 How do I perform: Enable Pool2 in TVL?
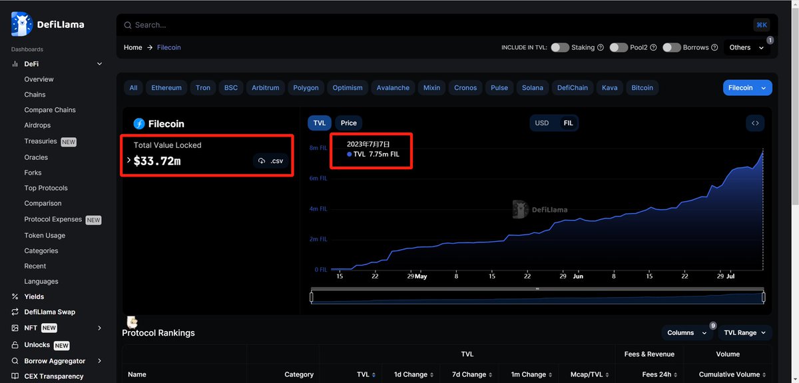(x=619, y=47)
